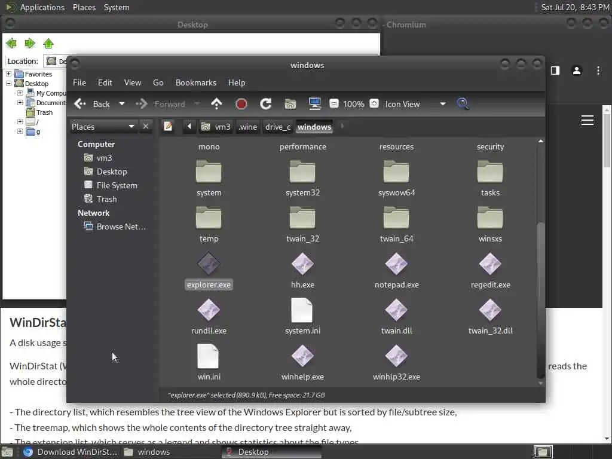This screenshot has width=612, height=459.
Task: Click the red Stop loading icon
Action: tap(241, 104)
